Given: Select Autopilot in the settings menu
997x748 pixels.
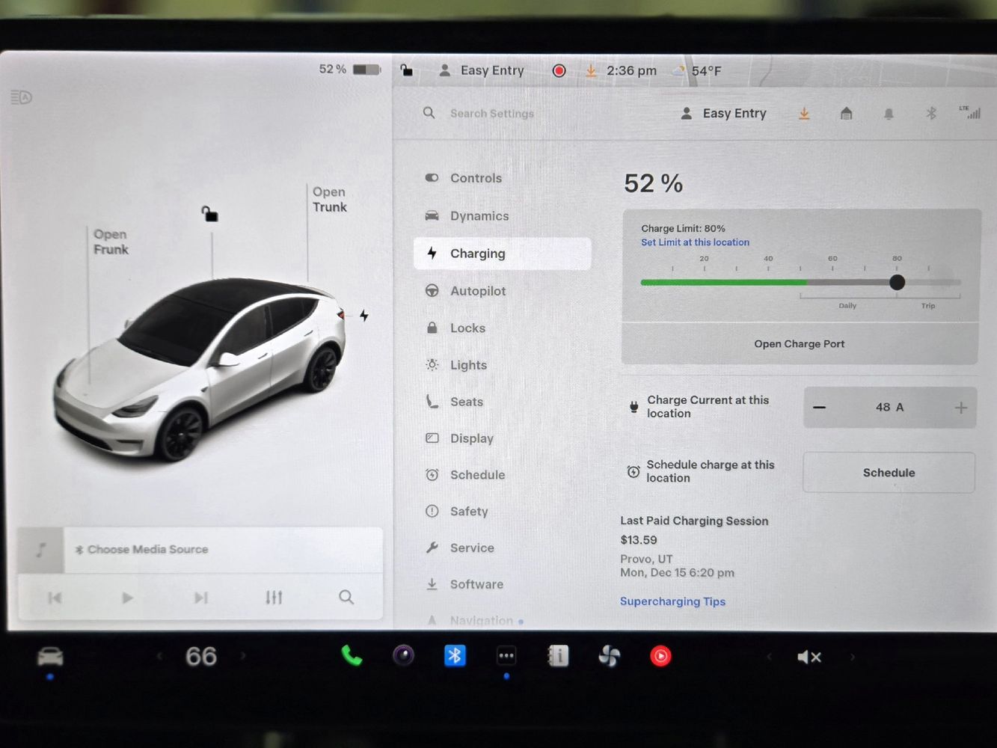Looking at the screenshot, I should (477, 291).
